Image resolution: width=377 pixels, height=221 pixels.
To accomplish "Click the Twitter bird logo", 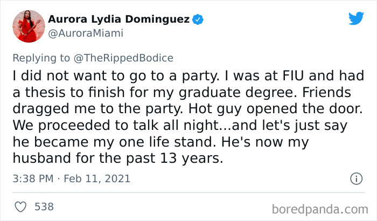I will 356,19.
